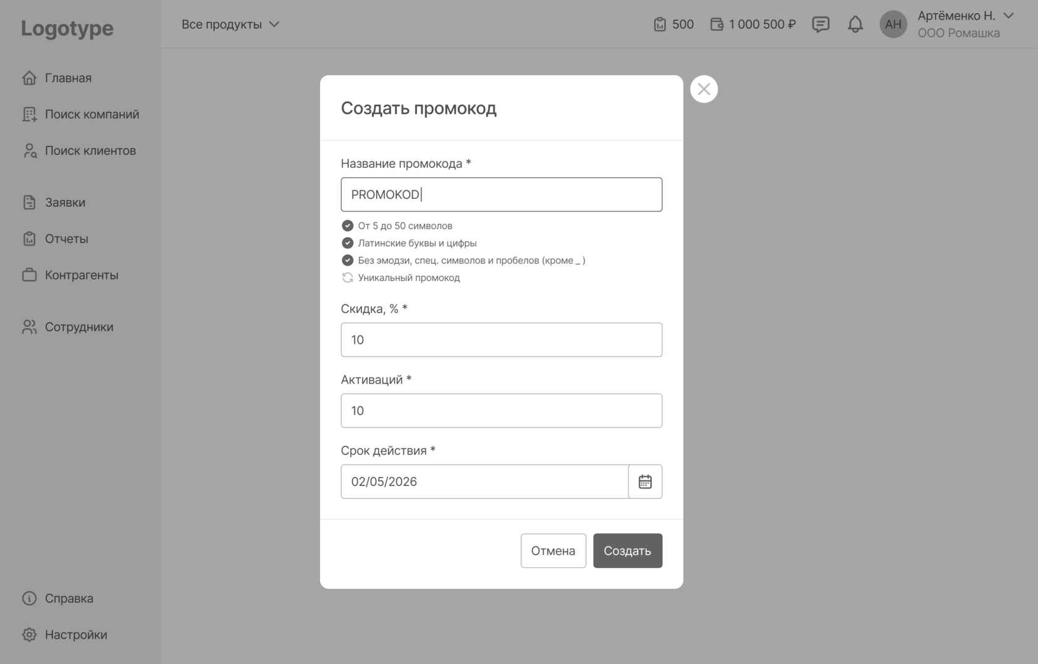
Task: Click the clipboard icon beside Отчеты
Action: [x=29, y=239]
